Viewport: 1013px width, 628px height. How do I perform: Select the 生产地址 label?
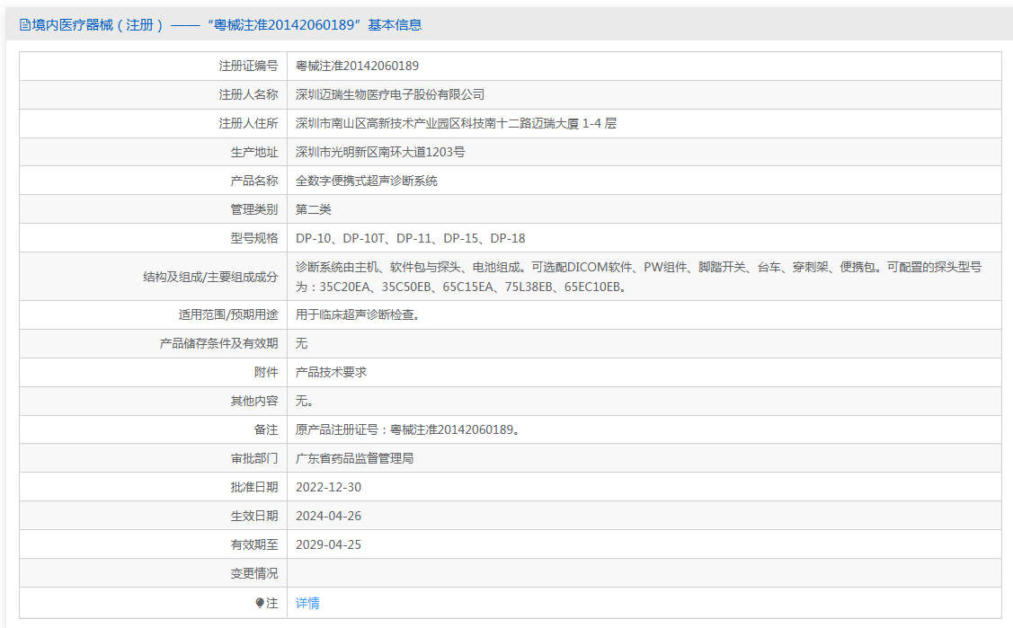tap(253, 153)
